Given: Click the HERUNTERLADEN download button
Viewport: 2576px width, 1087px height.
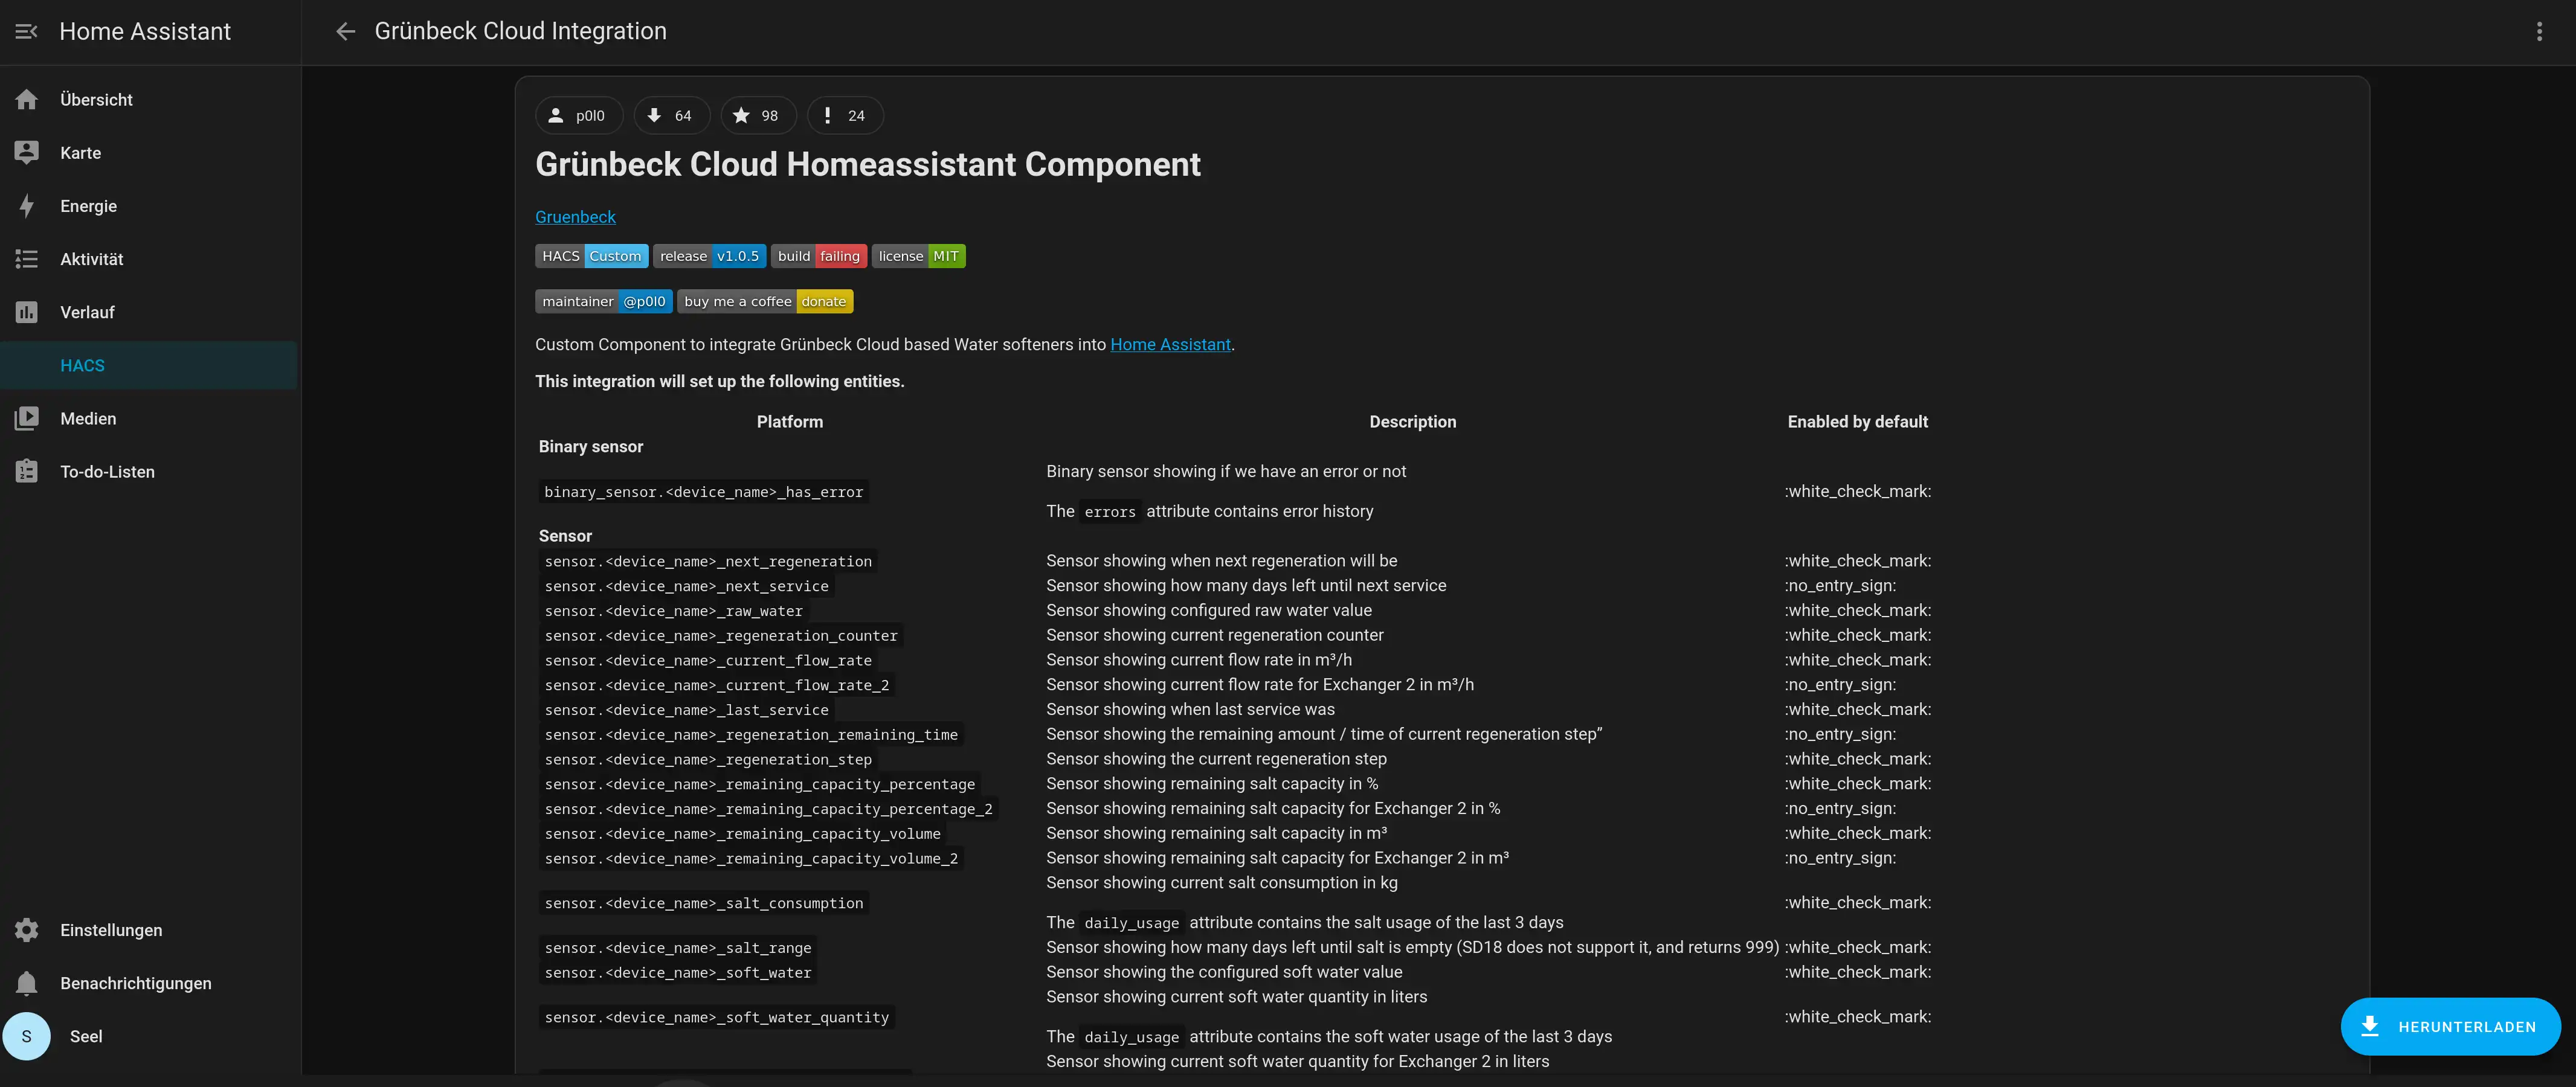Looking at the screenshot, I should 2450,1027.
